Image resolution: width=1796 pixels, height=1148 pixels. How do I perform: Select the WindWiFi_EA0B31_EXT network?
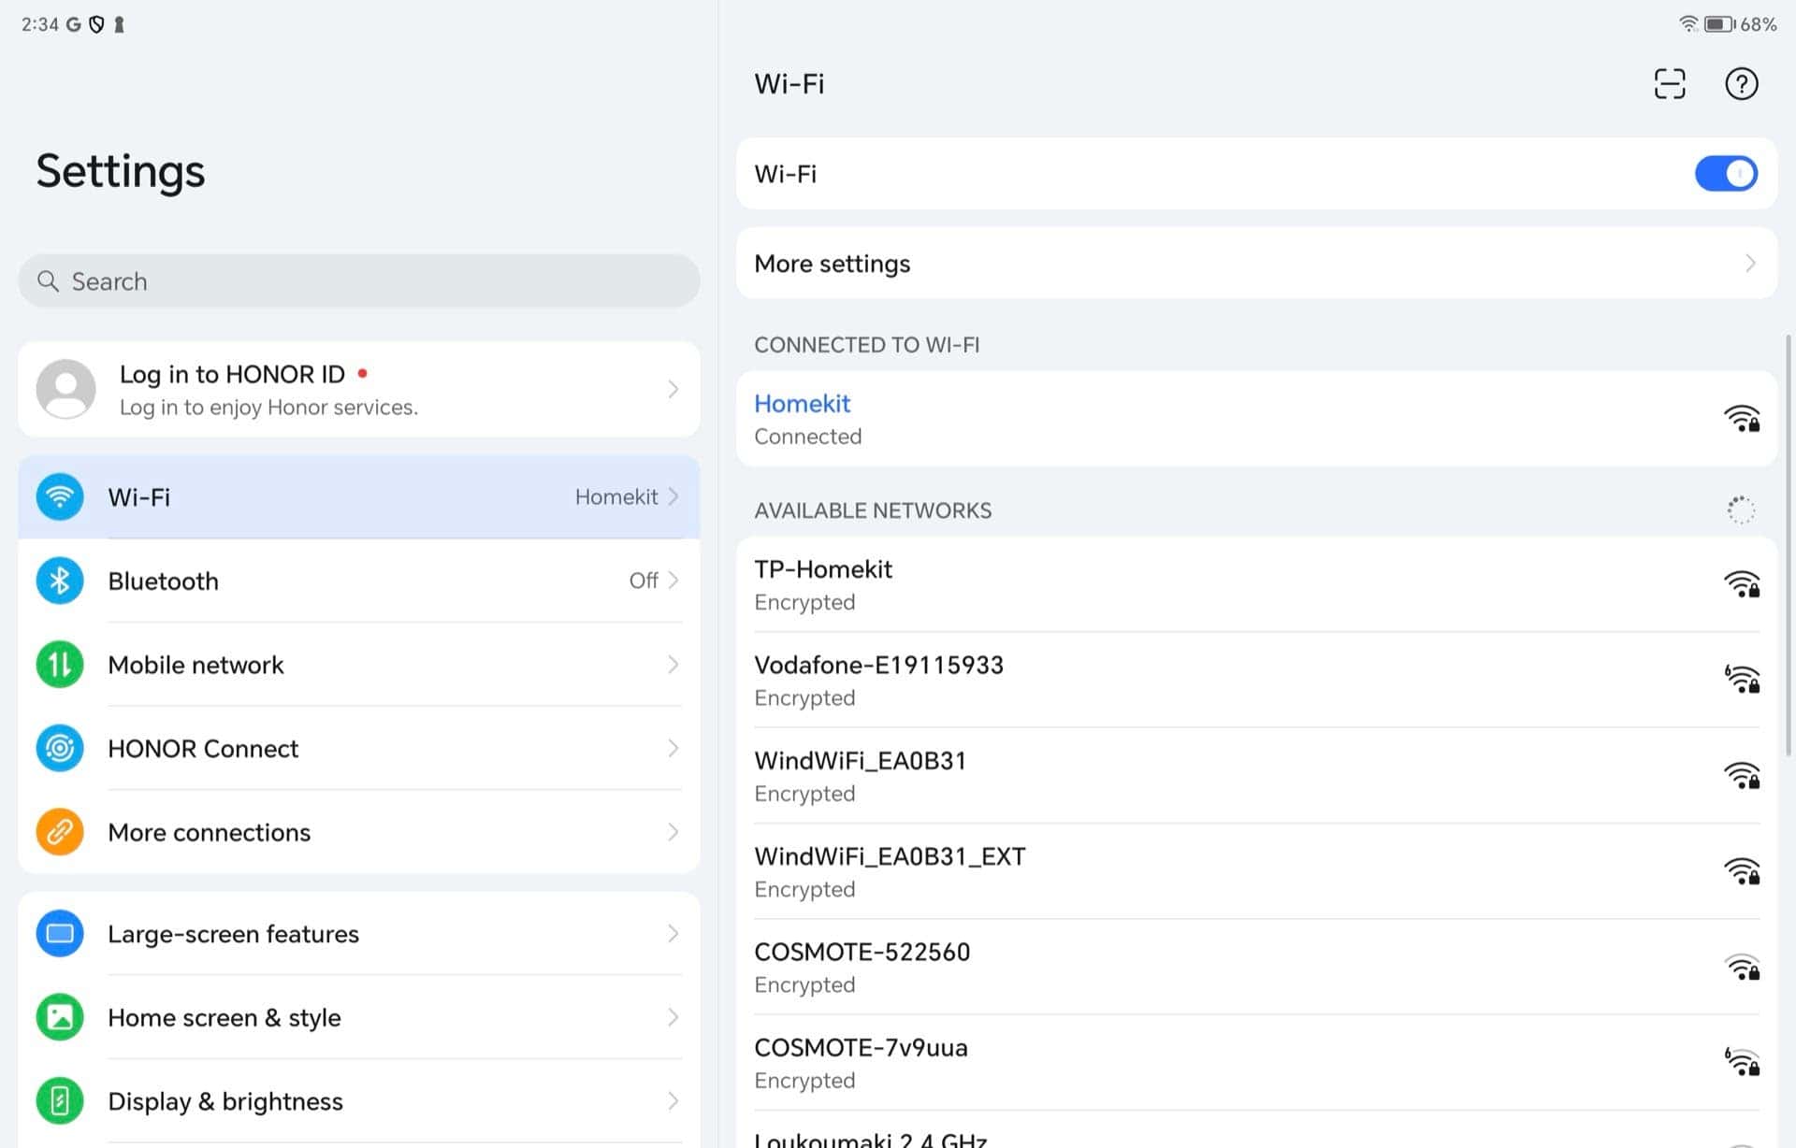[1256, 871]
